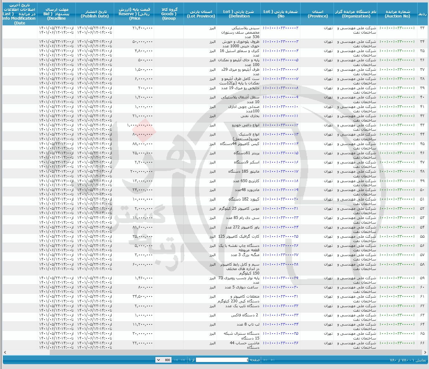Open auction number link in row ۵۸

click(397, 264)
